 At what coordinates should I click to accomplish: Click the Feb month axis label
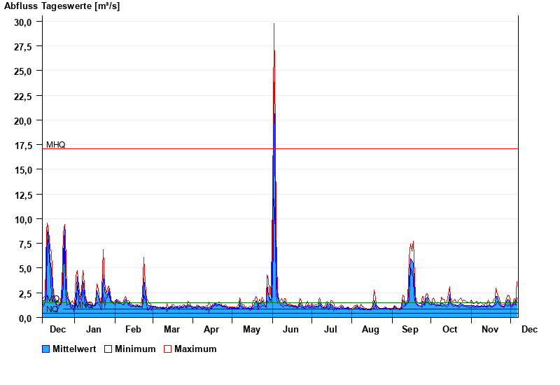[x=133, y=330]
